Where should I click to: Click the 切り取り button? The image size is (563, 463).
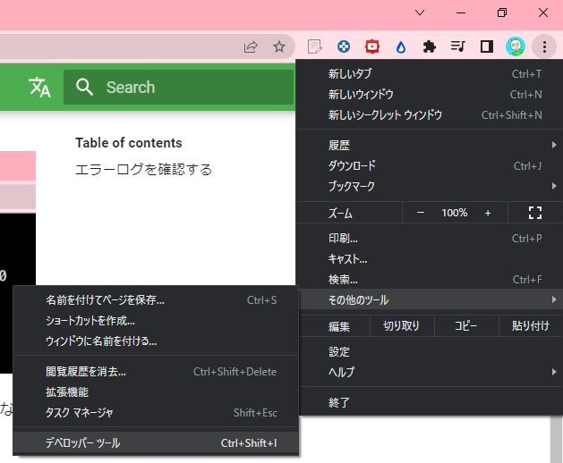(401, 325)
